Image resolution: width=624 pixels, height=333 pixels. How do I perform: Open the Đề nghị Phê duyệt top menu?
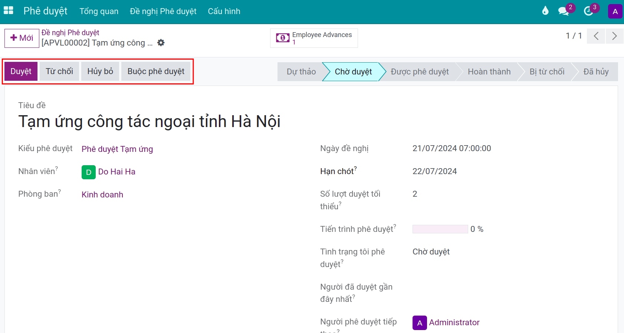pyautogui.click(x=163, y=11)
